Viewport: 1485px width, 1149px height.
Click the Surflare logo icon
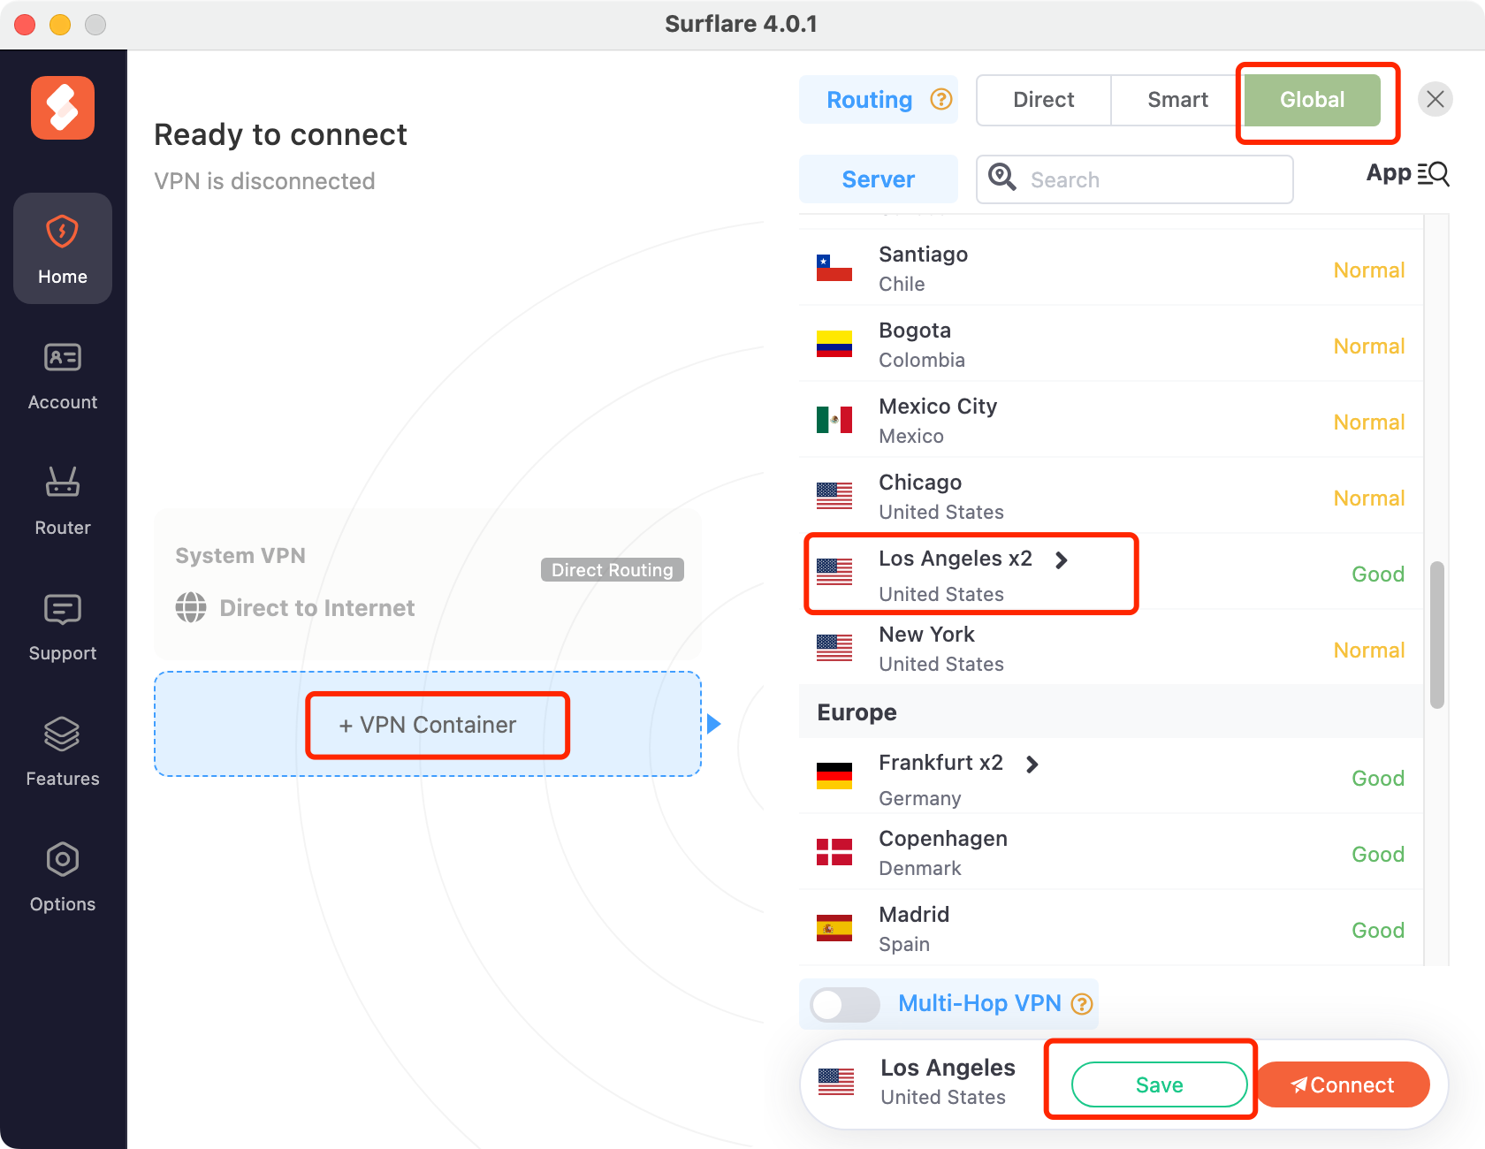[x=62, y=107]
